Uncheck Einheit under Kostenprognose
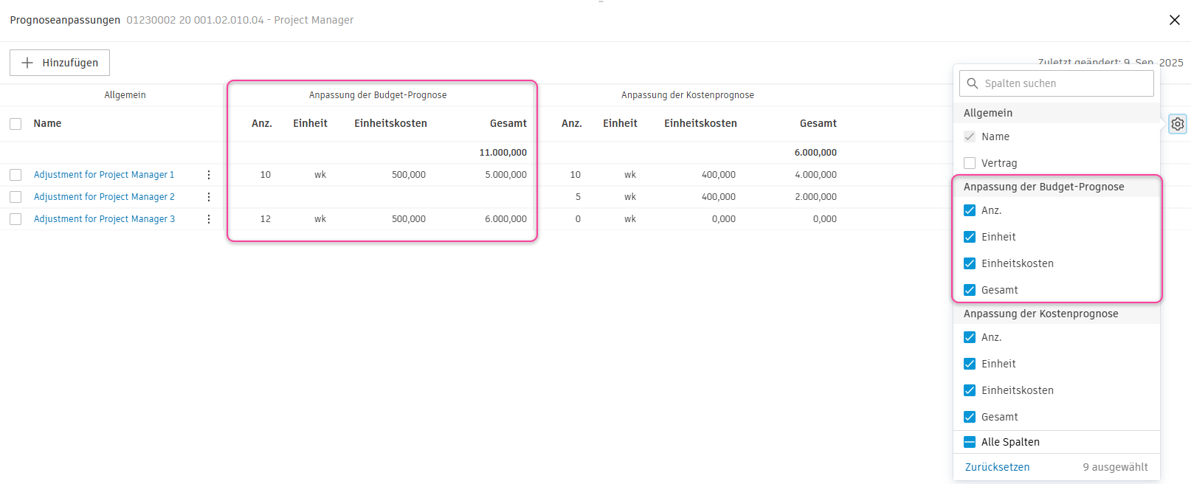Viewport: 1191px width, 484px height. [970, 364]
